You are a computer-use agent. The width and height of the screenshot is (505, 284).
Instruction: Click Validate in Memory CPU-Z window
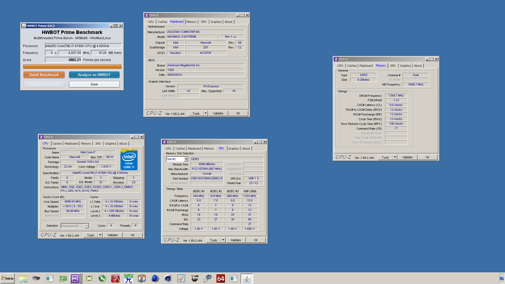[x=407, y=158]
